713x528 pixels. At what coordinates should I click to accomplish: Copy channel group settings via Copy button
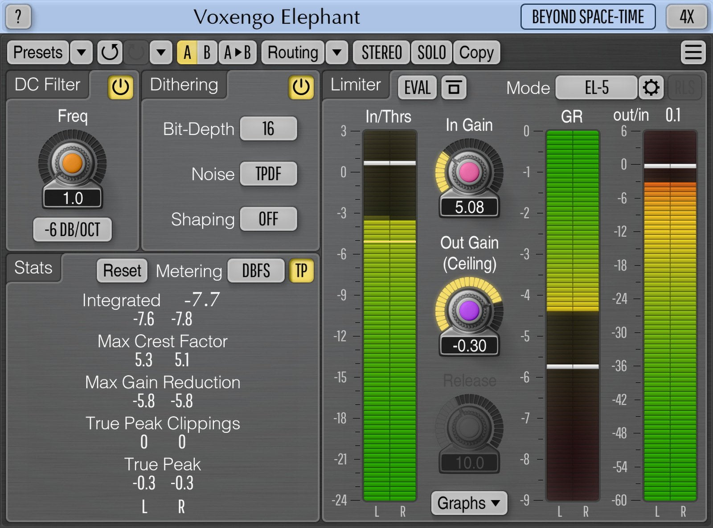(x=476, y=52)
